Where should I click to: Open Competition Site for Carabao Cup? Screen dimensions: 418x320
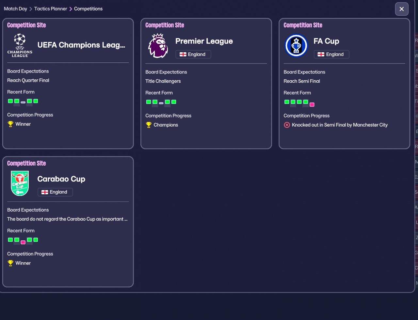pyautogui.click(x=26, y=163)
